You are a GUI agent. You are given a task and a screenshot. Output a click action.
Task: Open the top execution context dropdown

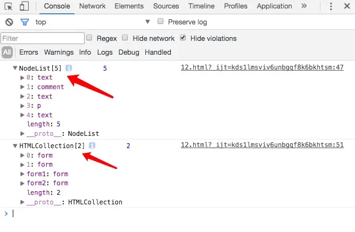point(93,22)
